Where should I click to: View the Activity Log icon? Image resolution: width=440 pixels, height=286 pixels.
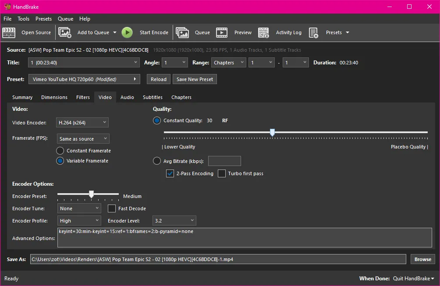263,32
